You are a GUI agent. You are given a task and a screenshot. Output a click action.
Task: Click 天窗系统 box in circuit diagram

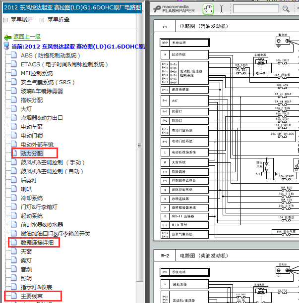[x=184, y=162]
